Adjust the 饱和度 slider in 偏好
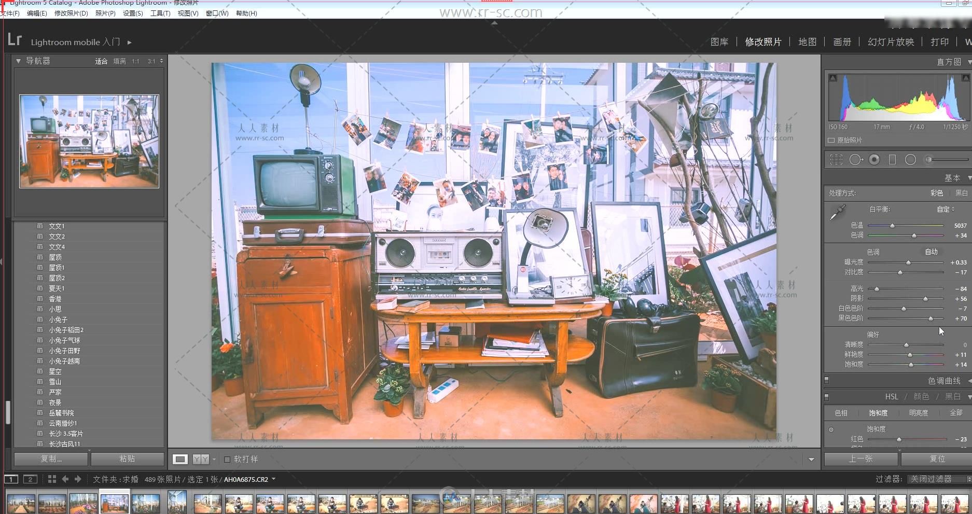Viewport: 972px width, 514px height. [911, 365]
